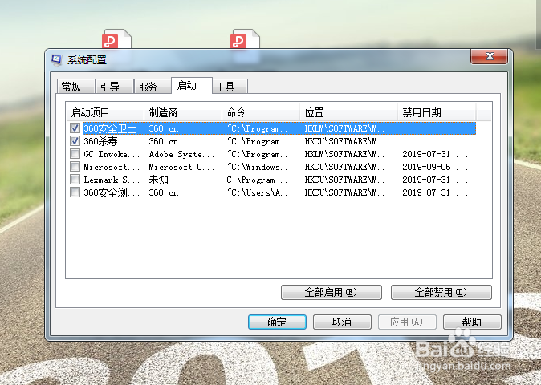Click the 360安全卫士 highlighted row name

[x=110, y=128]
